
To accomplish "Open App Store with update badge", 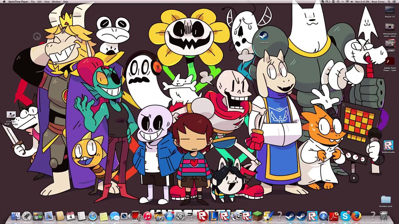I will click(170, 216).
